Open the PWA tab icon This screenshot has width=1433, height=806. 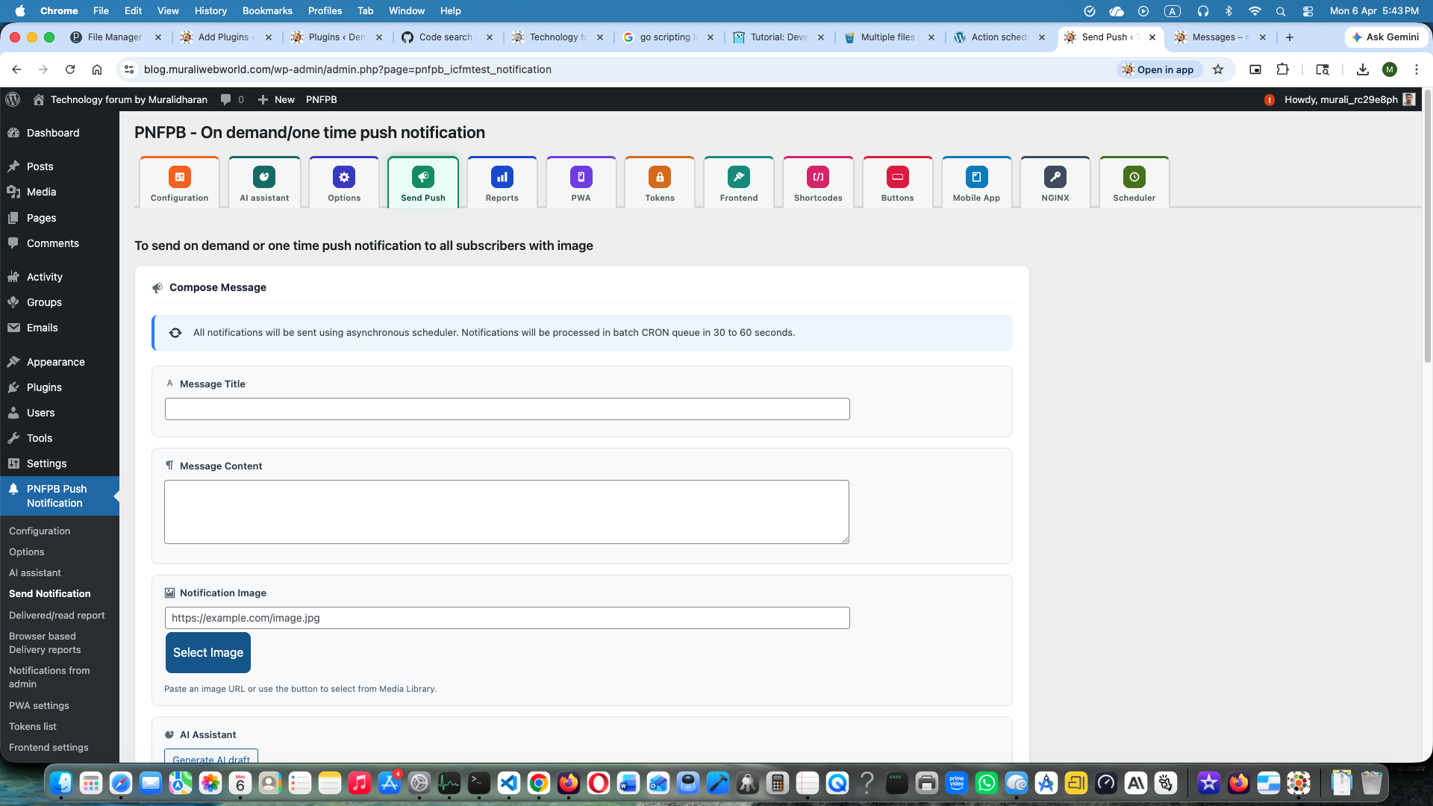(581, 177)
